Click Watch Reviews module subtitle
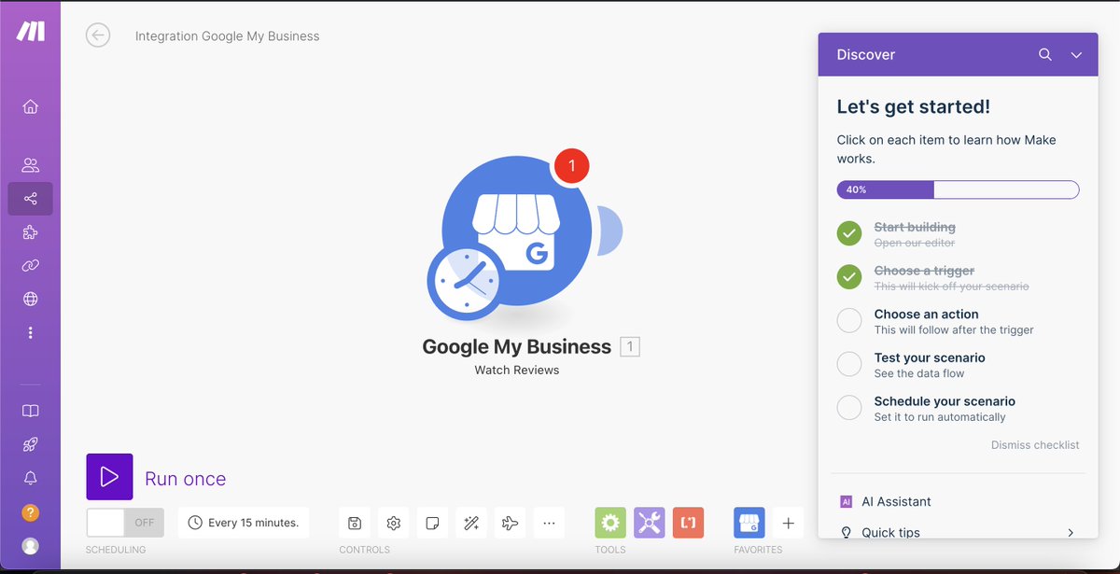Image resolution: width=1120 pixels, height=574 pixels. 516,371
